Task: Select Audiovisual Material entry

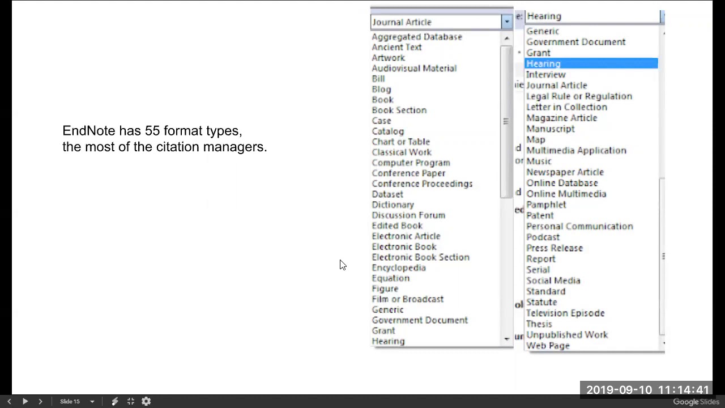Action: click(414, 68)
